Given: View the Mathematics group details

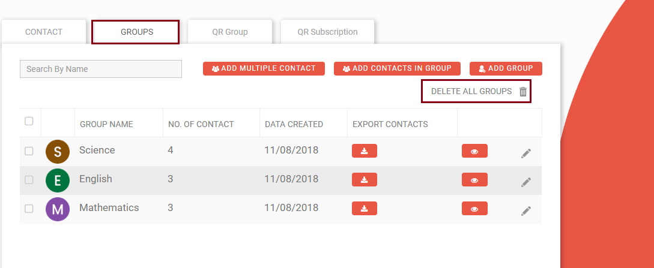Looking at the screenshot, I should pos(474,208).
